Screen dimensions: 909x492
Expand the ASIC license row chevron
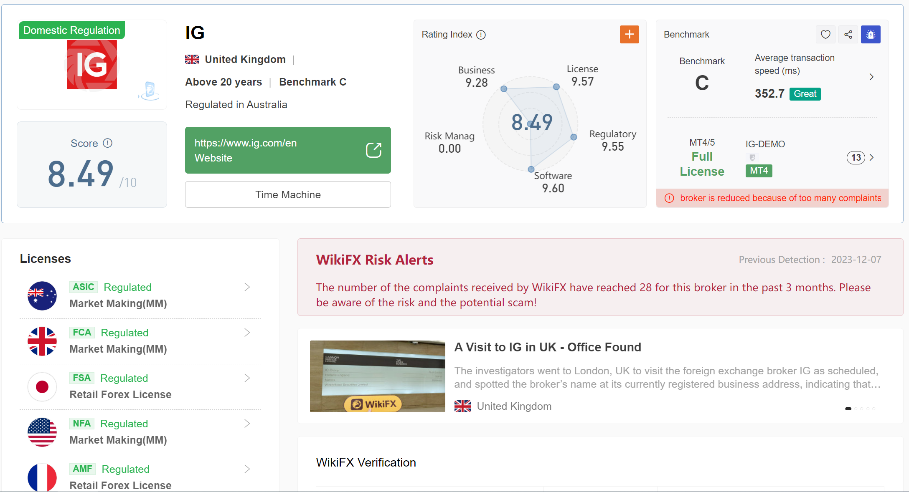(x=247, y=287)
